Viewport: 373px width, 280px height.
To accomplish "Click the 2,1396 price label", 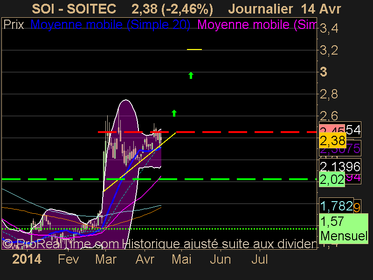I will click(x=340, y=167).
